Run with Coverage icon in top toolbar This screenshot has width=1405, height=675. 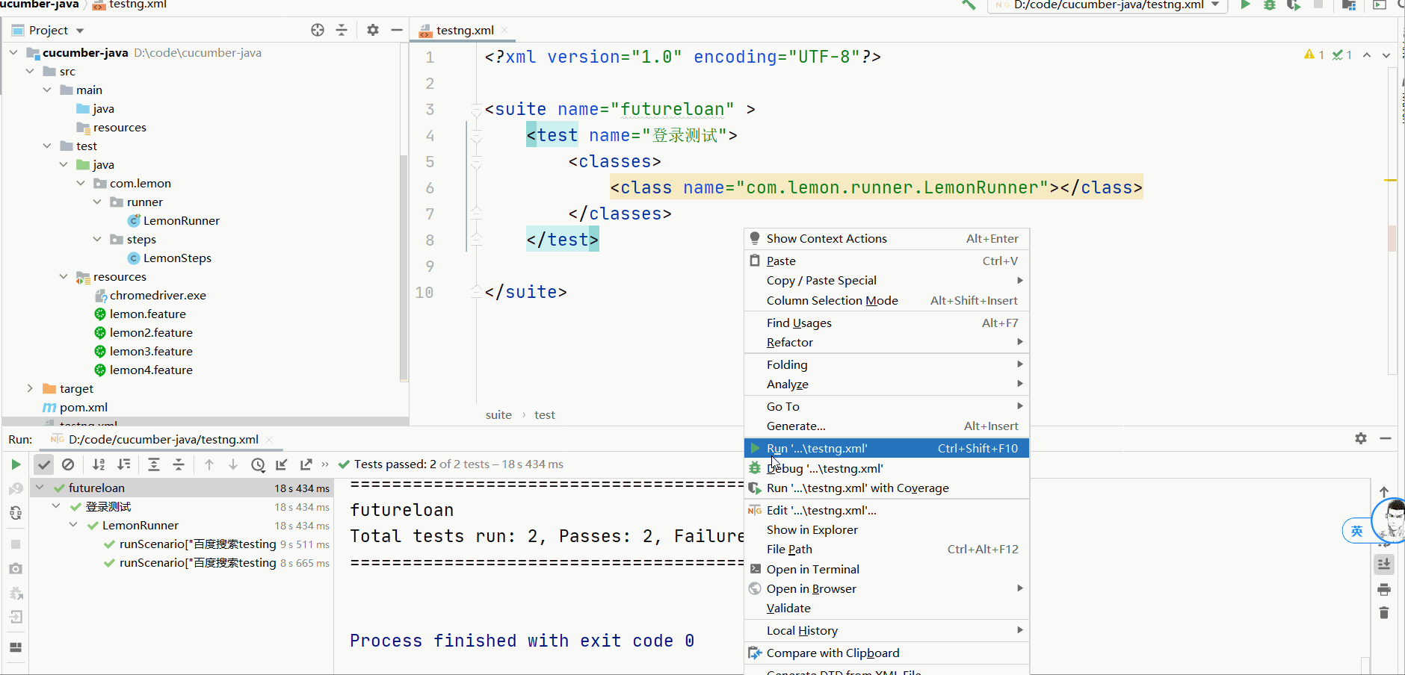[x=1294, y=4]
